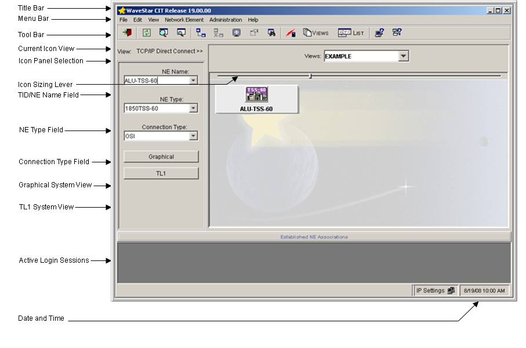
Task: Click the Established NE Associations bar
Action: 314,237
